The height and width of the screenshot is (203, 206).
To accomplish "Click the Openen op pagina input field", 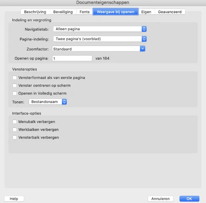I will [72, 58].
